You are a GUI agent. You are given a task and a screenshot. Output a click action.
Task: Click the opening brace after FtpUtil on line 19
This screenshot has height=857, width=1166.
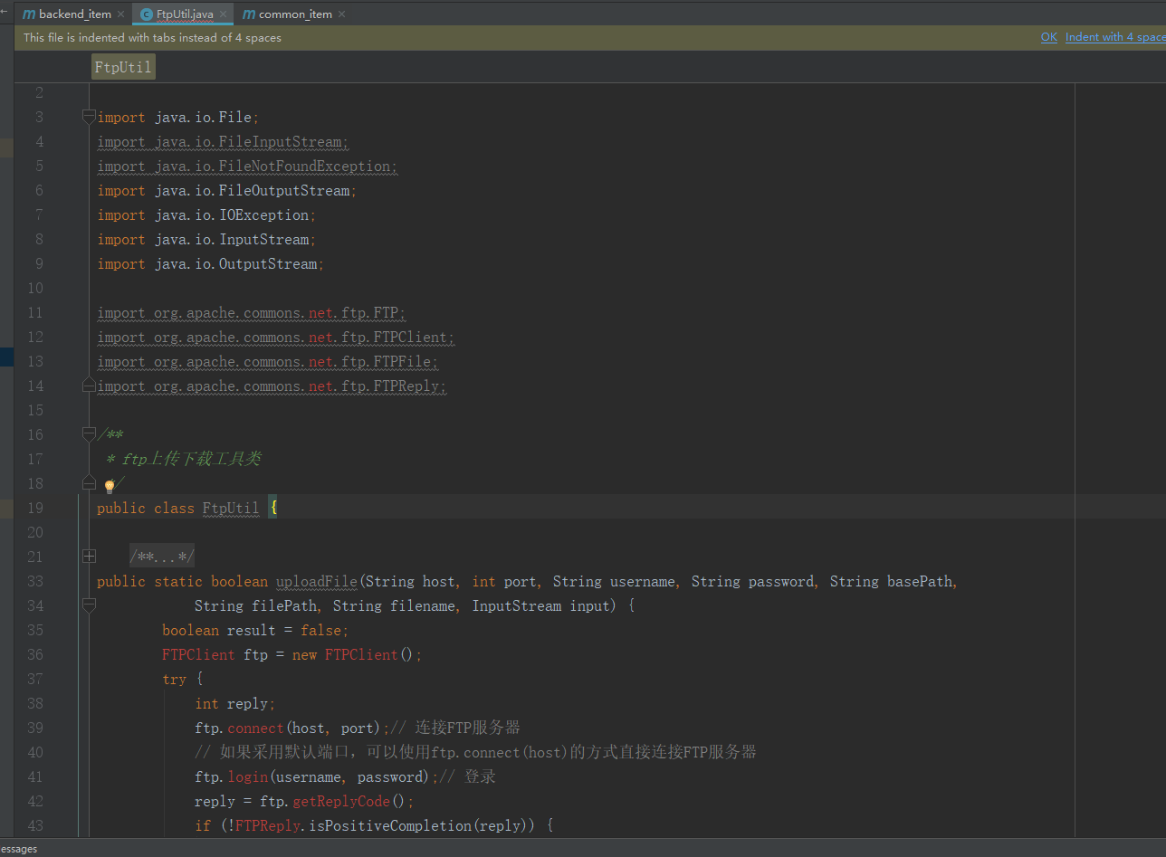273,508
